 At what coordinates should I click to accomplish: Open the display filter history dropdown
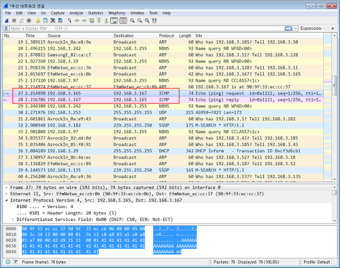tap(296, 29)
